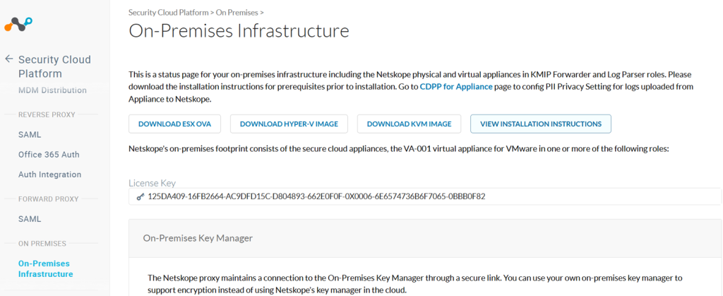
Task: Select On-Premises Infrastructure in sidebar
Action: point(46,268)
